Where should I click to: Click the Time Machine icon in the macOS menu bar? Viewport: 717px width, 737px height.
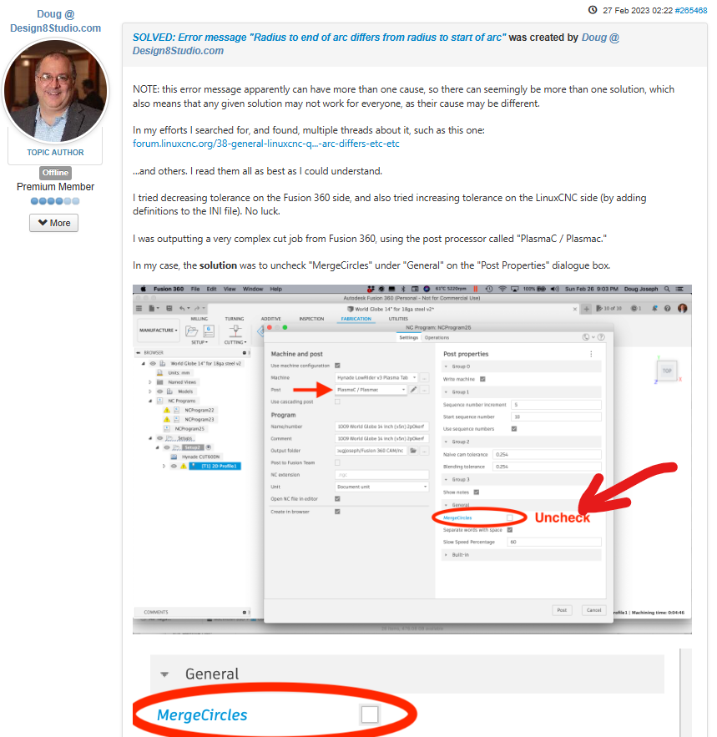click(x=489, y=289)
